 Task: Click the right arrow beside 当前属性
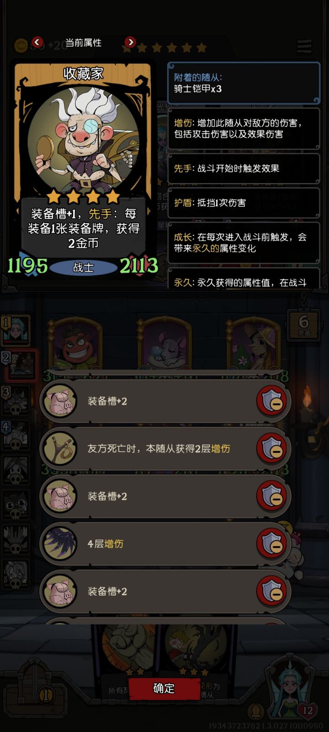[x=130, y=43]
